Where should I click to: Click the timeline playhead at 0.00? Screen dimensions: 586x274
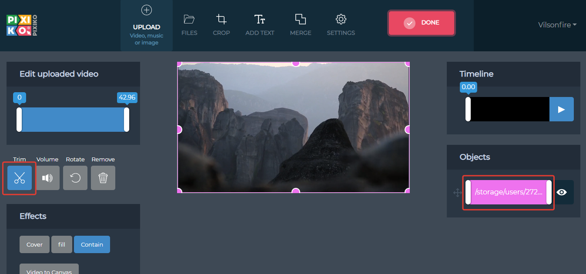pyautogui.click(x=468, y=109)
